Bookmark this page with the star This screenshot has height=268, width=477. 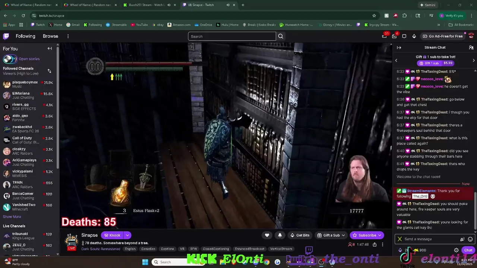pyautogui.click(x=374, y=16)
